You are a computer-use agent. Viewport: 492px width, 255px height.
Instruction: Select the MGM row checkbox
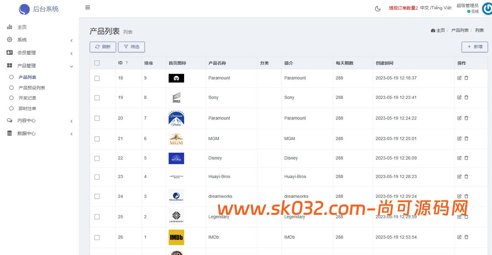click(x=97, y=139)
